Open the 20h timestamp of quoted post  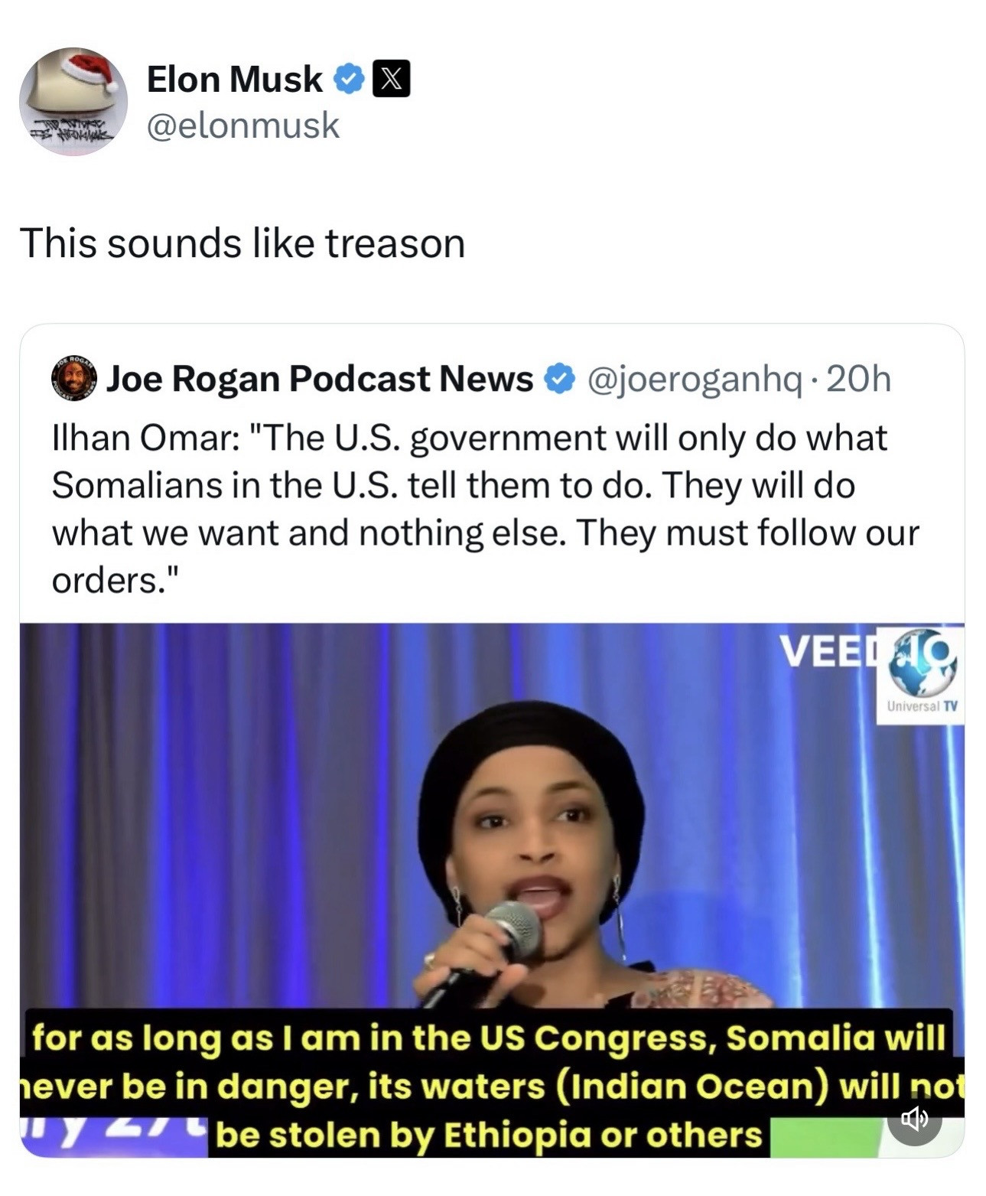click(859, 379)
